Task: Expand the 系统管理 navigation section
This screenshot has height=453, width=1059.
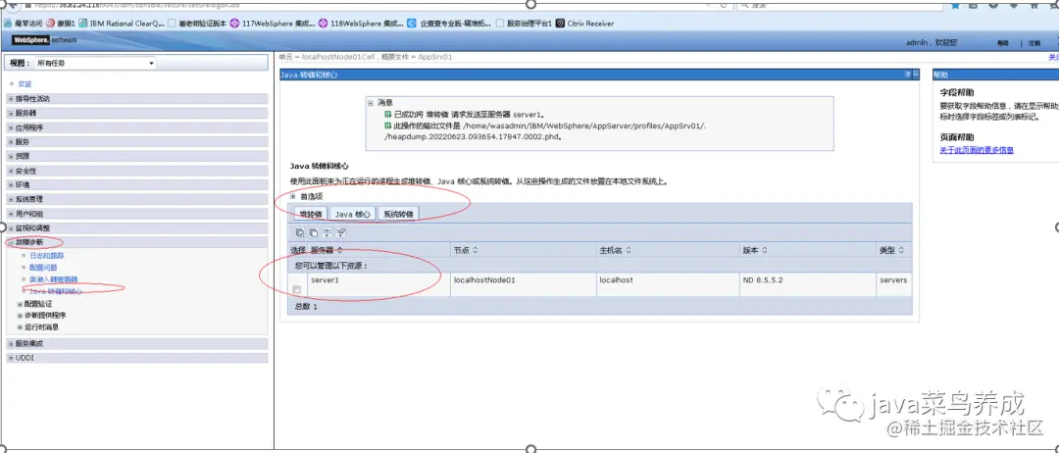Action: [x=12, y=199]
